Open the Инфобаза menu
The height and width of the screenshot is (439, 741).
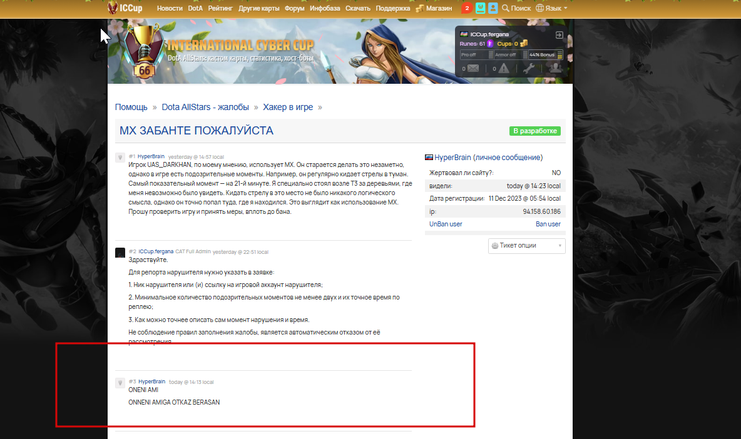(325, 8)
